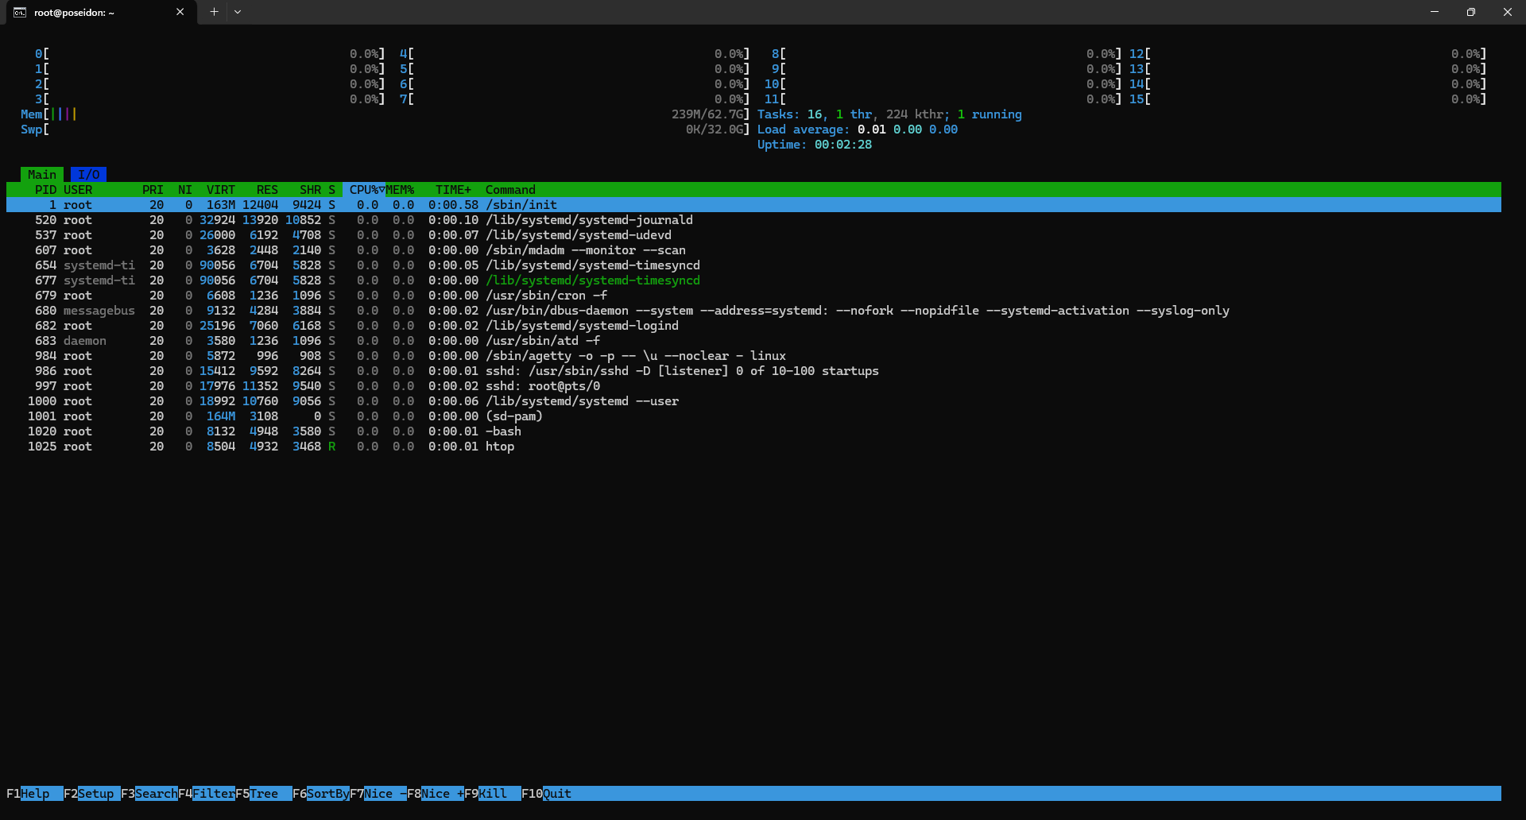Image resolution: width=1526 pixels, height=820 pixels.
Task: Toggle F5 Tree view
Action: click(264, 794)
